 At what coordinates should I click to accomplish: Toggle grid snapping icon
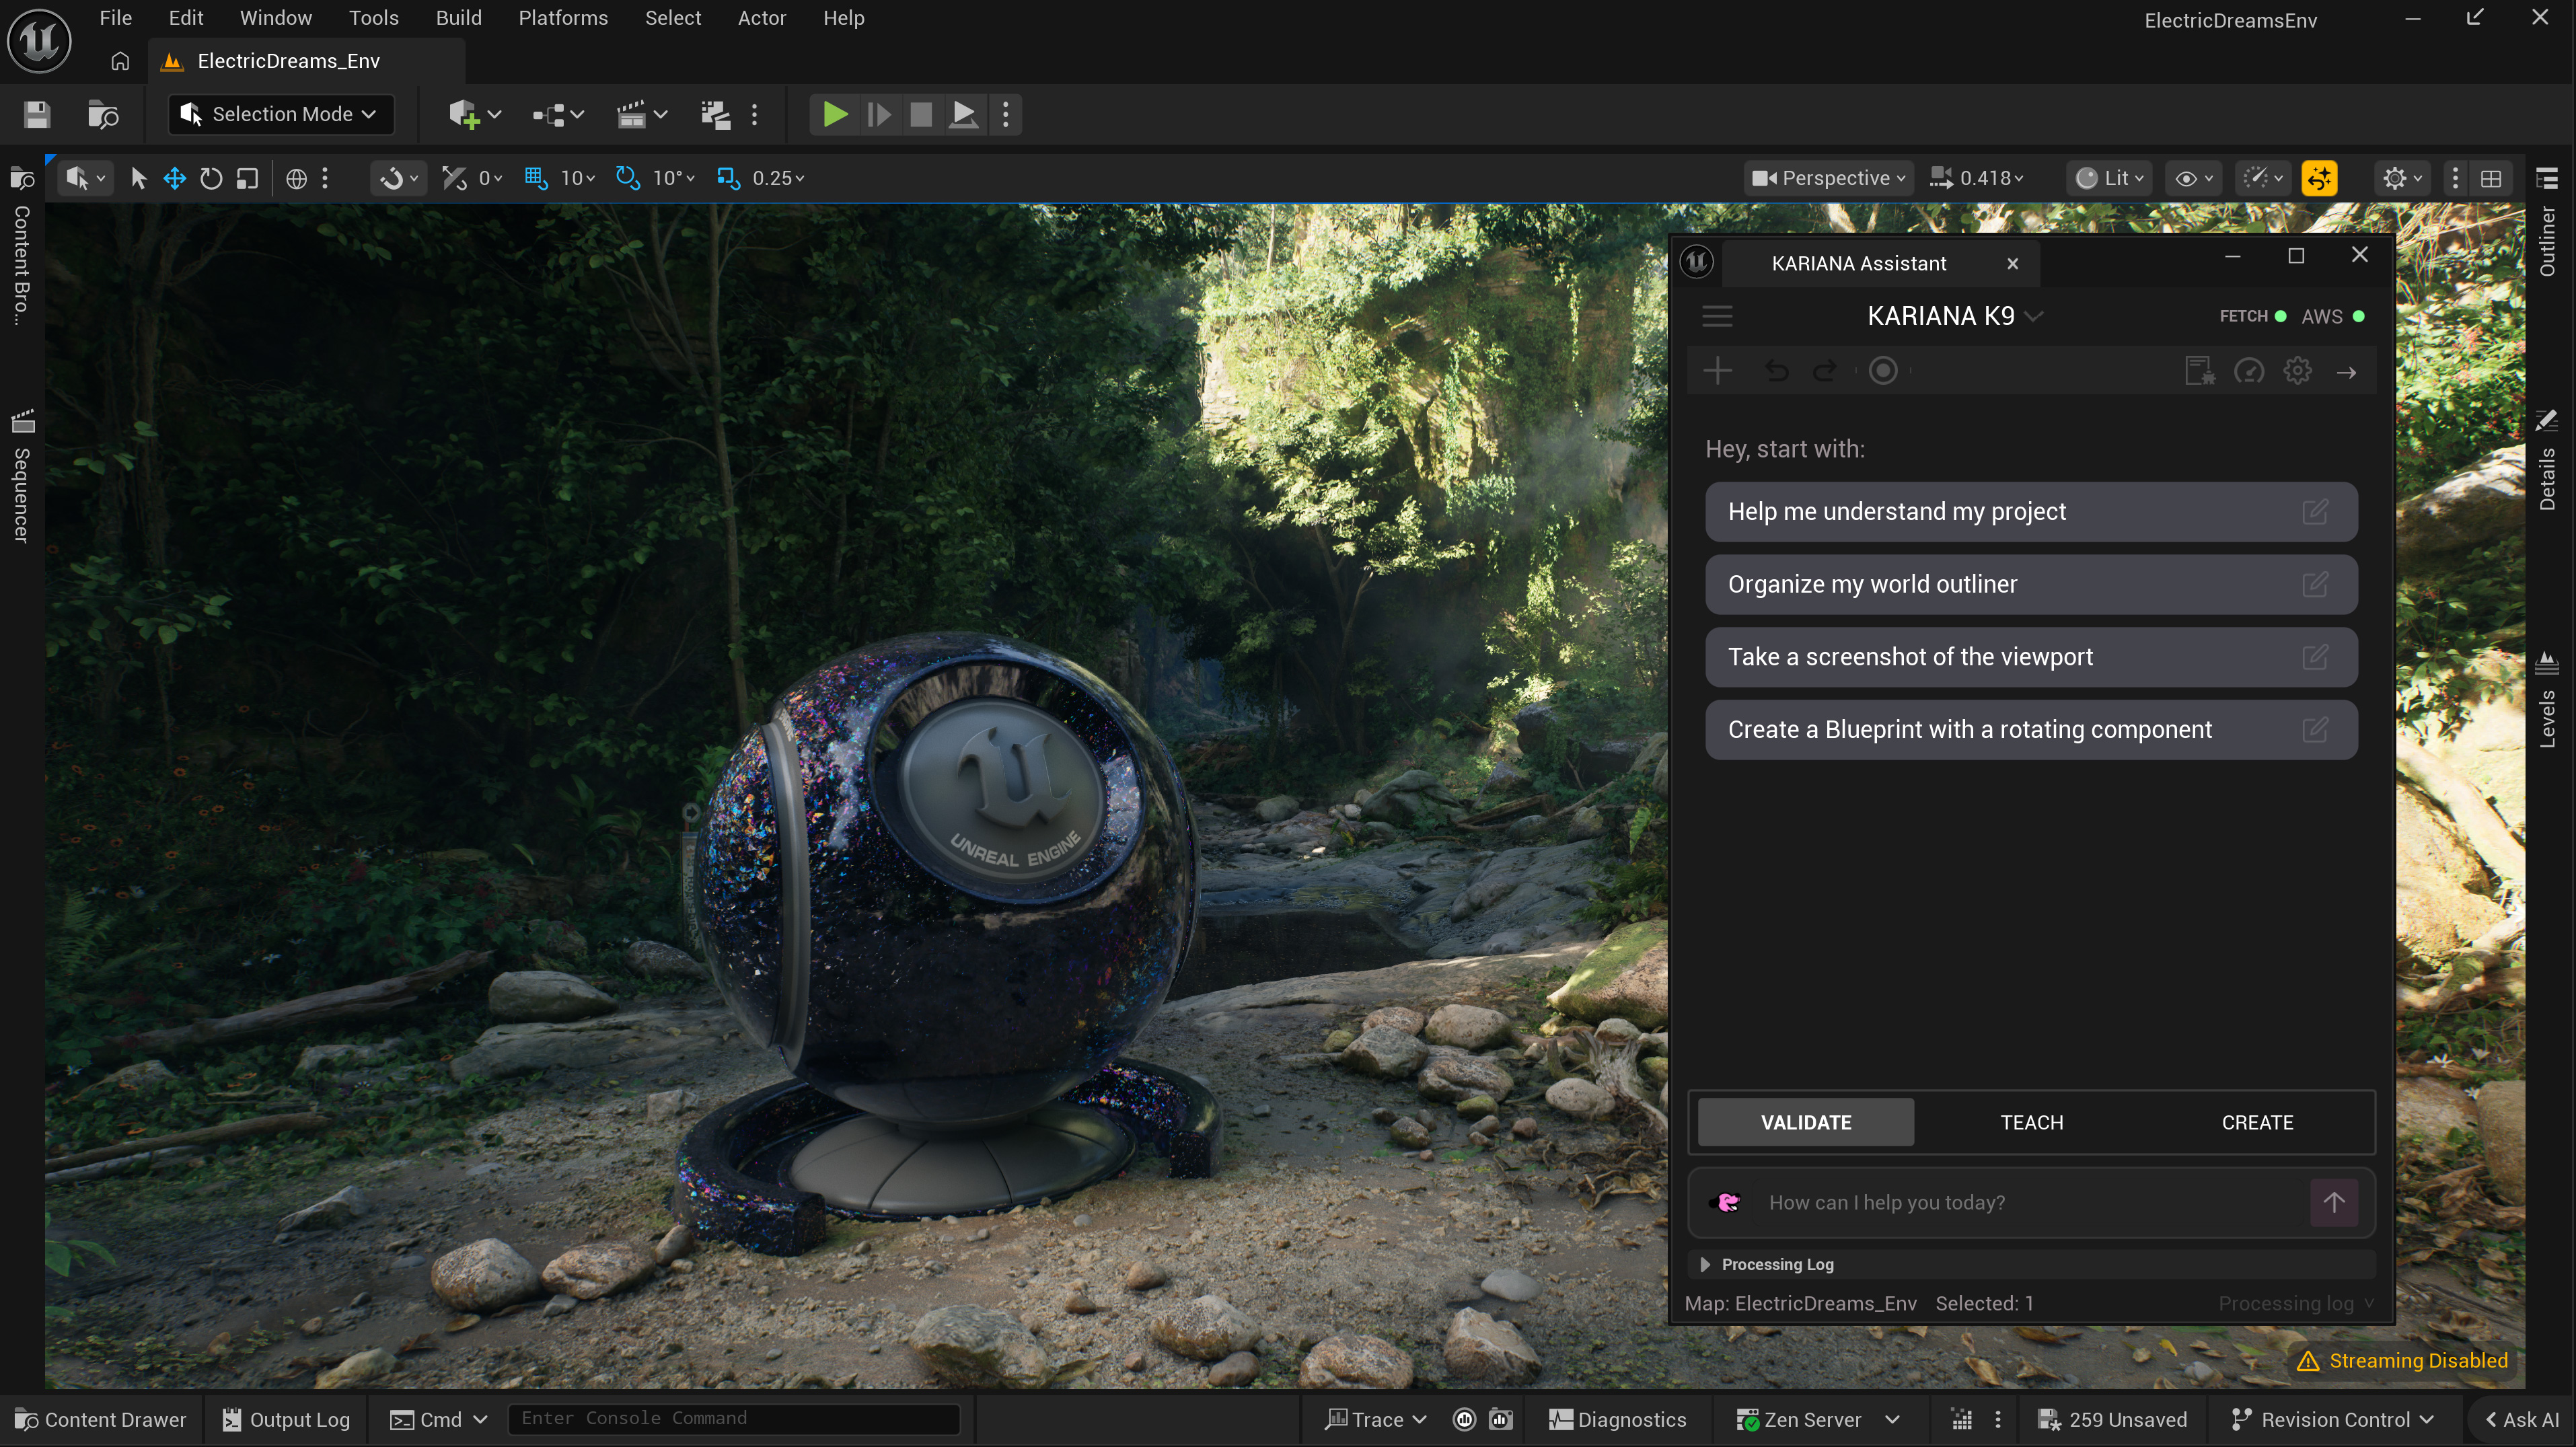[536, 178]
